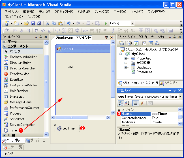This screenshot has height=158, width=184.
Task: Select label1 on the form
Action: 72,67
